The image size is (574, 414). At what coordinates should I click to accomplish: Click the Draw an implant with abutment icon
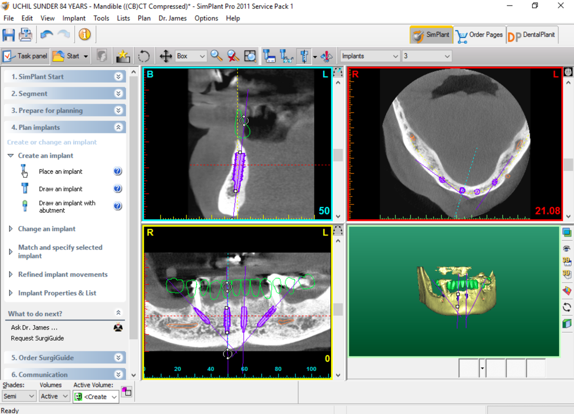click(x=25, y=206)
